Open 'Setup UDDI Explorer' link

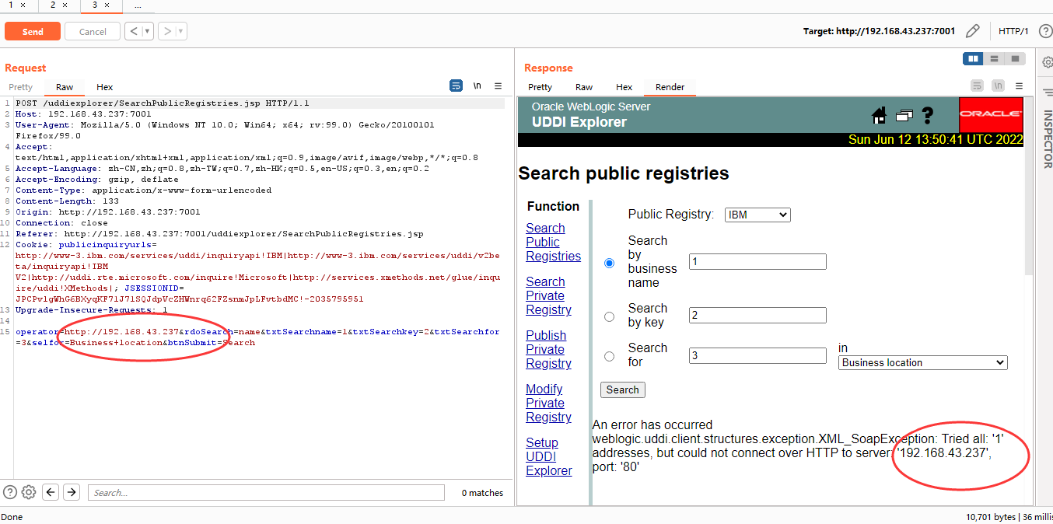pos(548,456)
